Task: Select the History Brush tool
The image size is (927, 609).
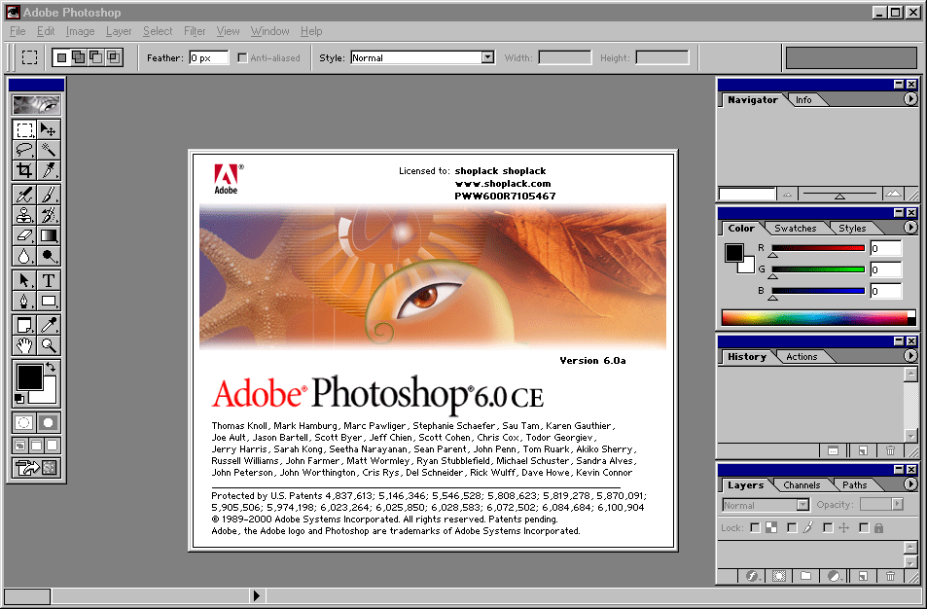Action: coord(48,215)
